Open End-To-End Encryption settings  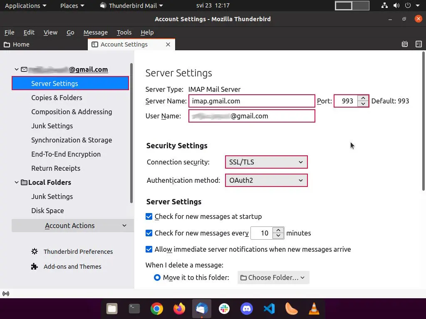pos(66,154)
